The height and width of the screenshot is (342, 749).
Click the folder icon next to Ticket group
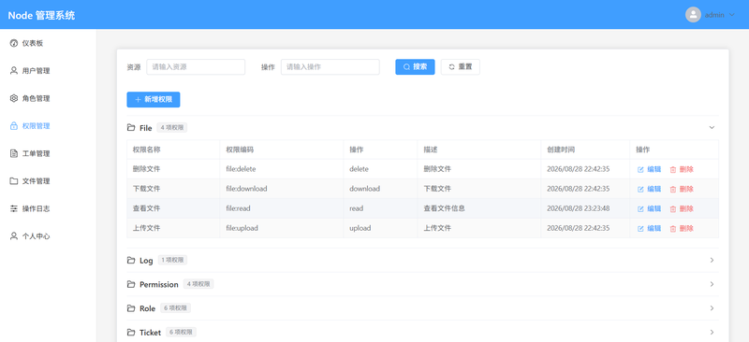pos(131,333)
